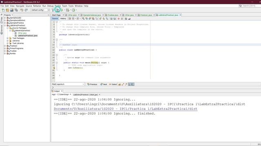Minimize the Projects panel
The width and height of the screenshot is (261, 146).
click(x=49, y=15)
